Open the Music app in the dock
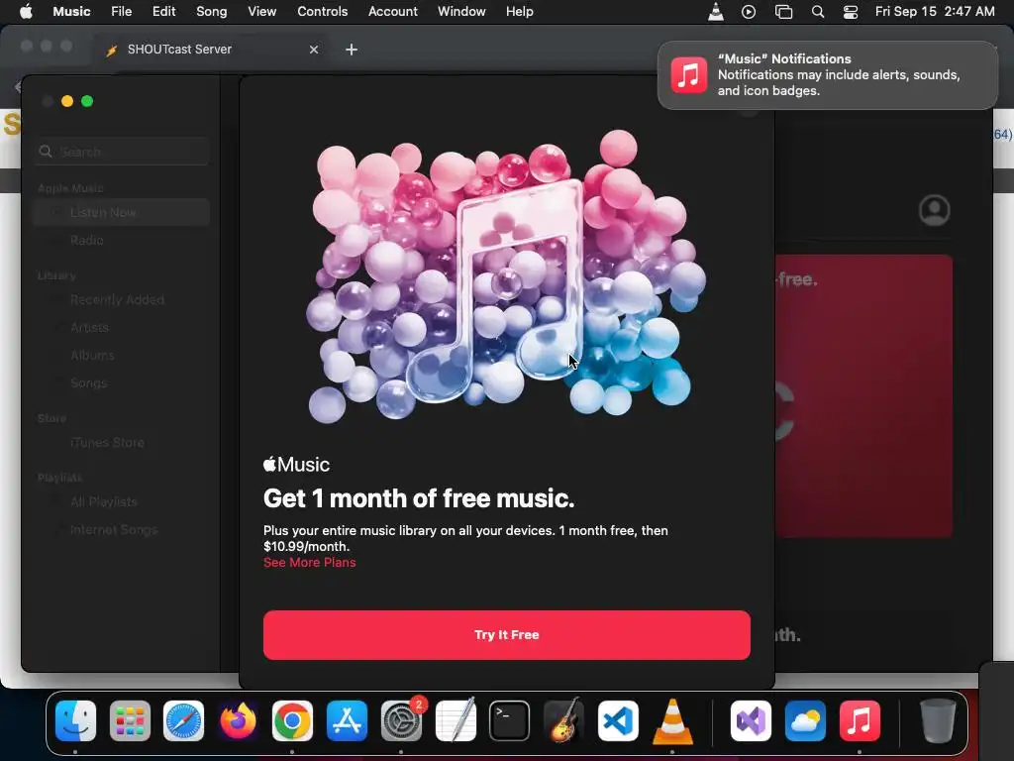 coord(860,720)
